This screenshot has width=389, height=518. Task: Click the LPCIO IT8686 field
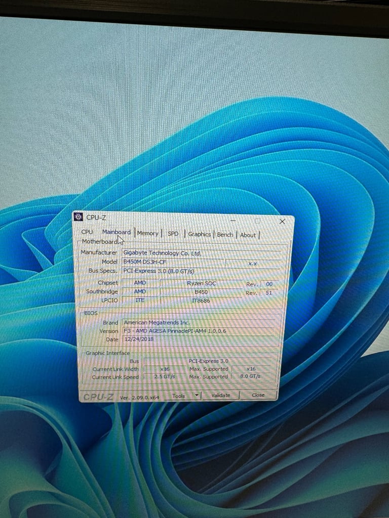(x=201, y=300)
